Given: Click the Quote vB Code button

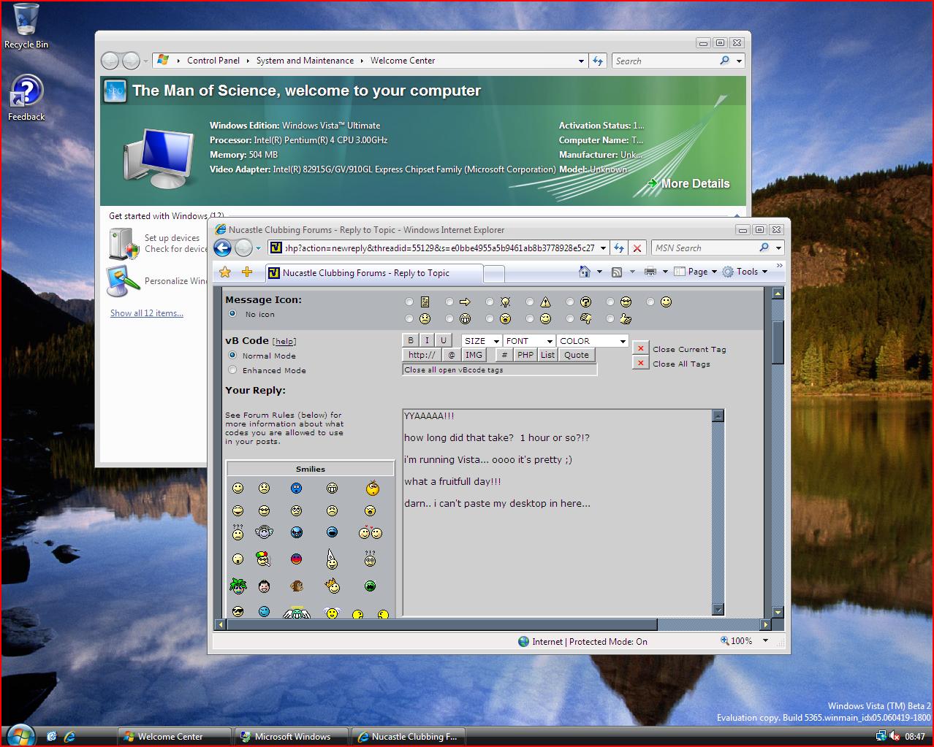Looking at the screenshot, I should [576, 355].
